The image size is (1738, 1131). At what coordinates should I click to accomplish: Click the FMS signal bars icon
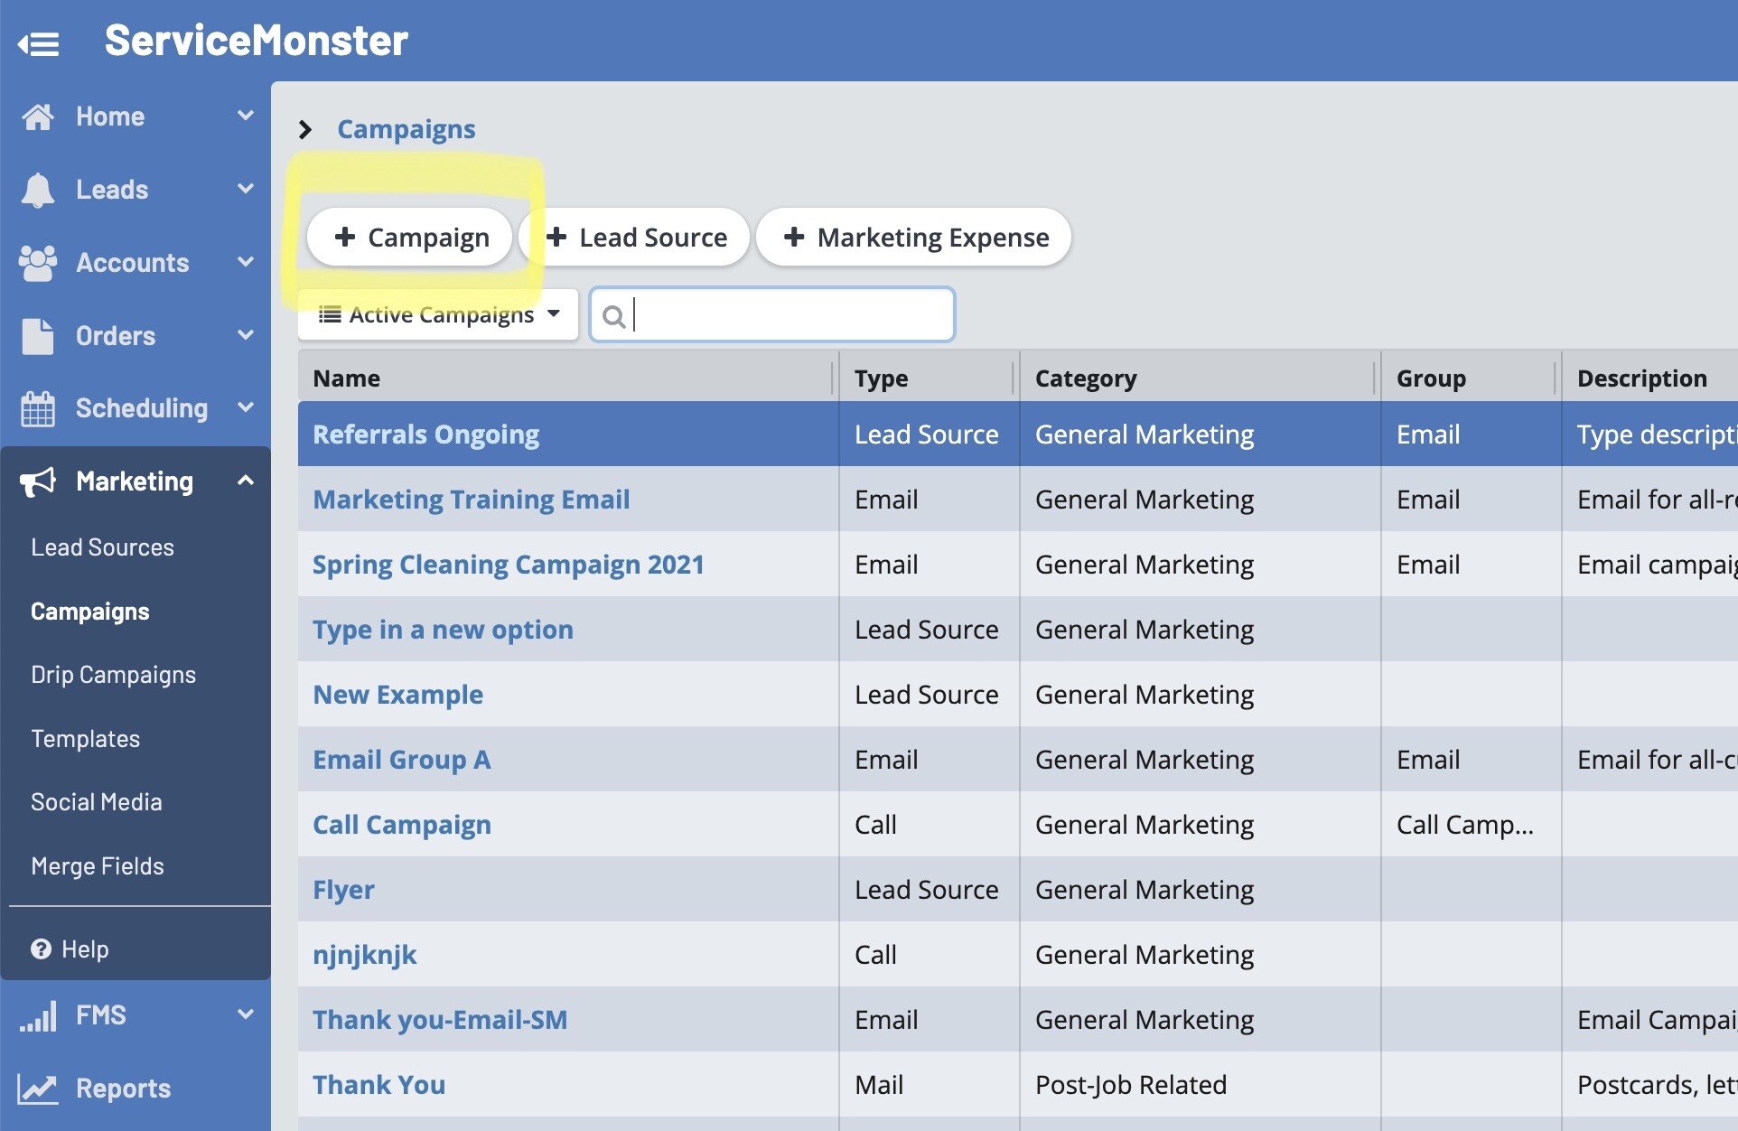pos(38,1015)
